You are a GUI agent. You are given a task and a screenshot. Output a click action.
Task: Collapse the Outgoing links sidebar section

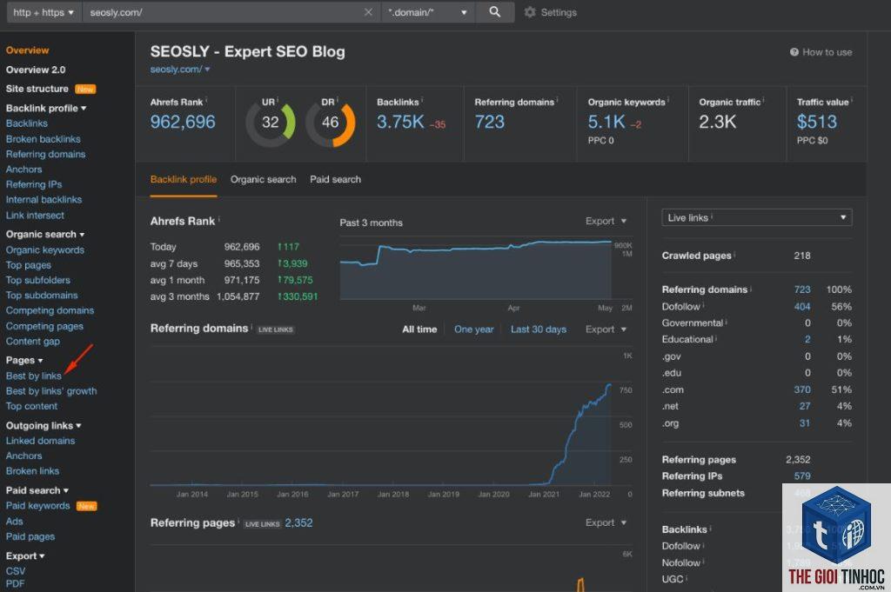(x=44, y=425)
